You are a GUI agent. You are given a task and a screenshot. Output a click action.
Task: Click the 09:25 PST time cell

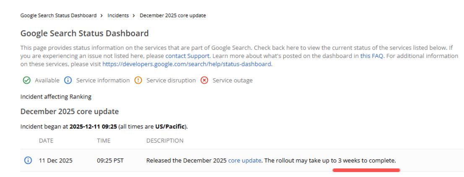[110, 160]
